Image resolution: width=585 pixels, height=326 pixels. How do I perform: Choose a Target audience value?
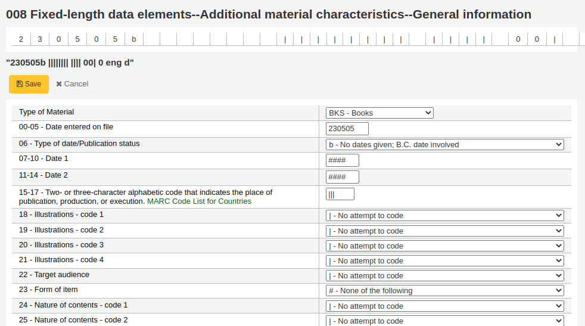[445, 276]
